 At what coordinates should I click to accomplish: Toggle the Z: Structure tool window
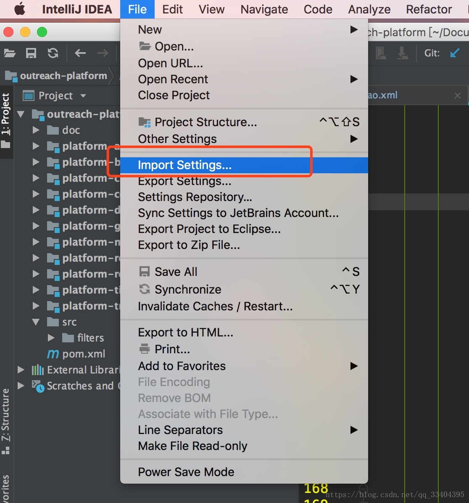click(6, 421)
